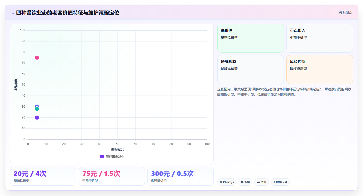The height and width of the screenshot is (196, 363).
Task: Open the 持续观察 quadrant card
Action: coord(251,70)
